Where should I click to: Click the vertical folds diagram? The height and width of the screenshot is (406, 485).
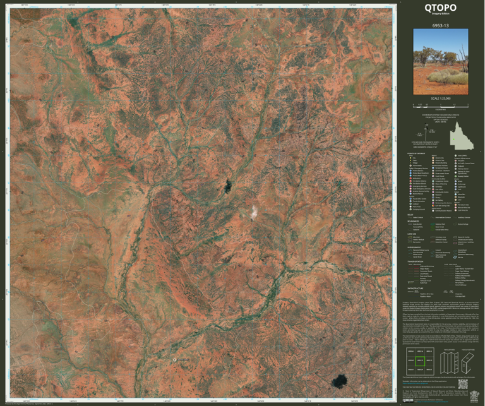pos(449,363)
